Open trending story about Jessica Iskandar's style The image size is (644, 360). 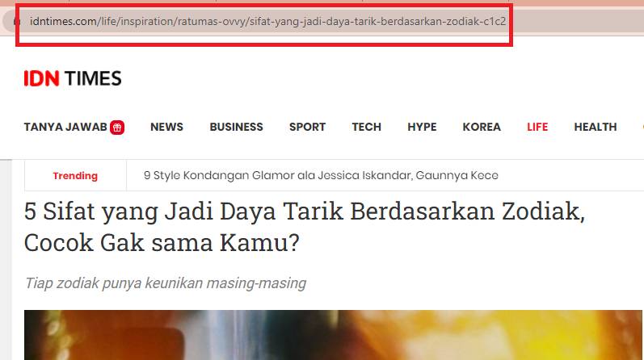321,175
